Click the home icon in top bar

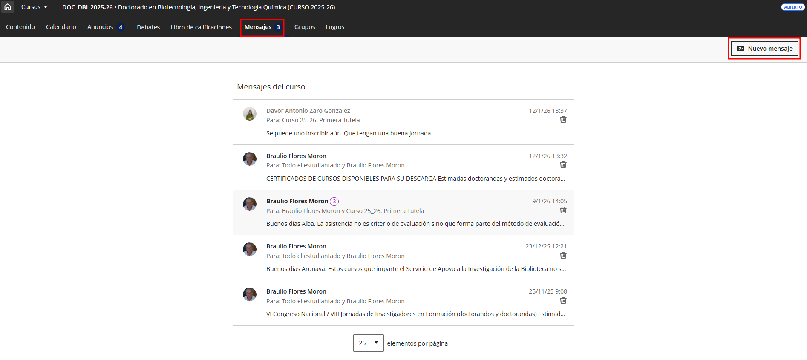(x=8, y=7)
